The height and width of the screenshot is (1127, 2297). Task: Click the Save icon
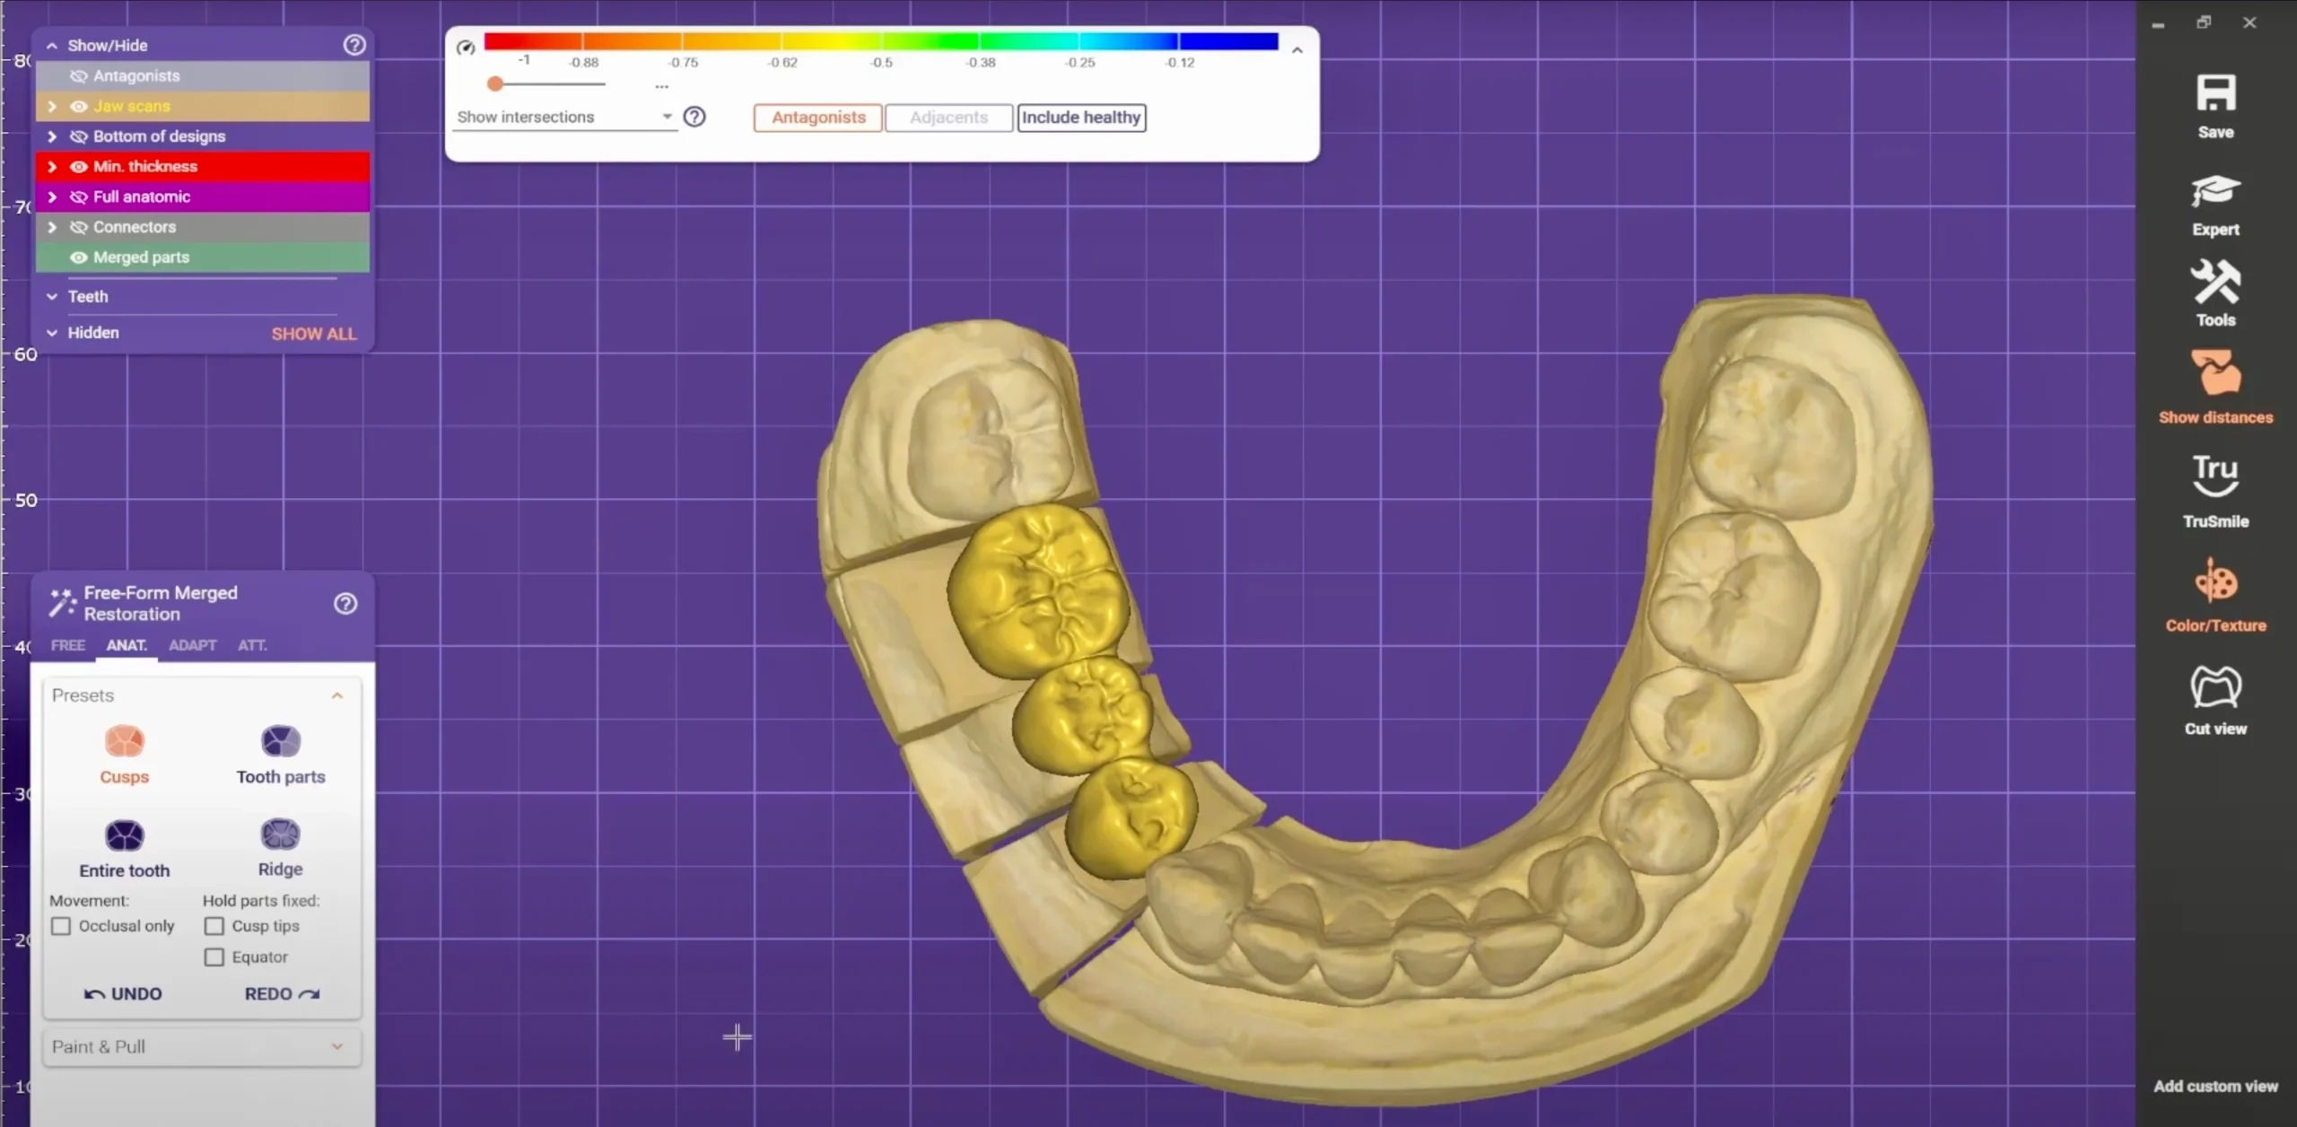2214,94
